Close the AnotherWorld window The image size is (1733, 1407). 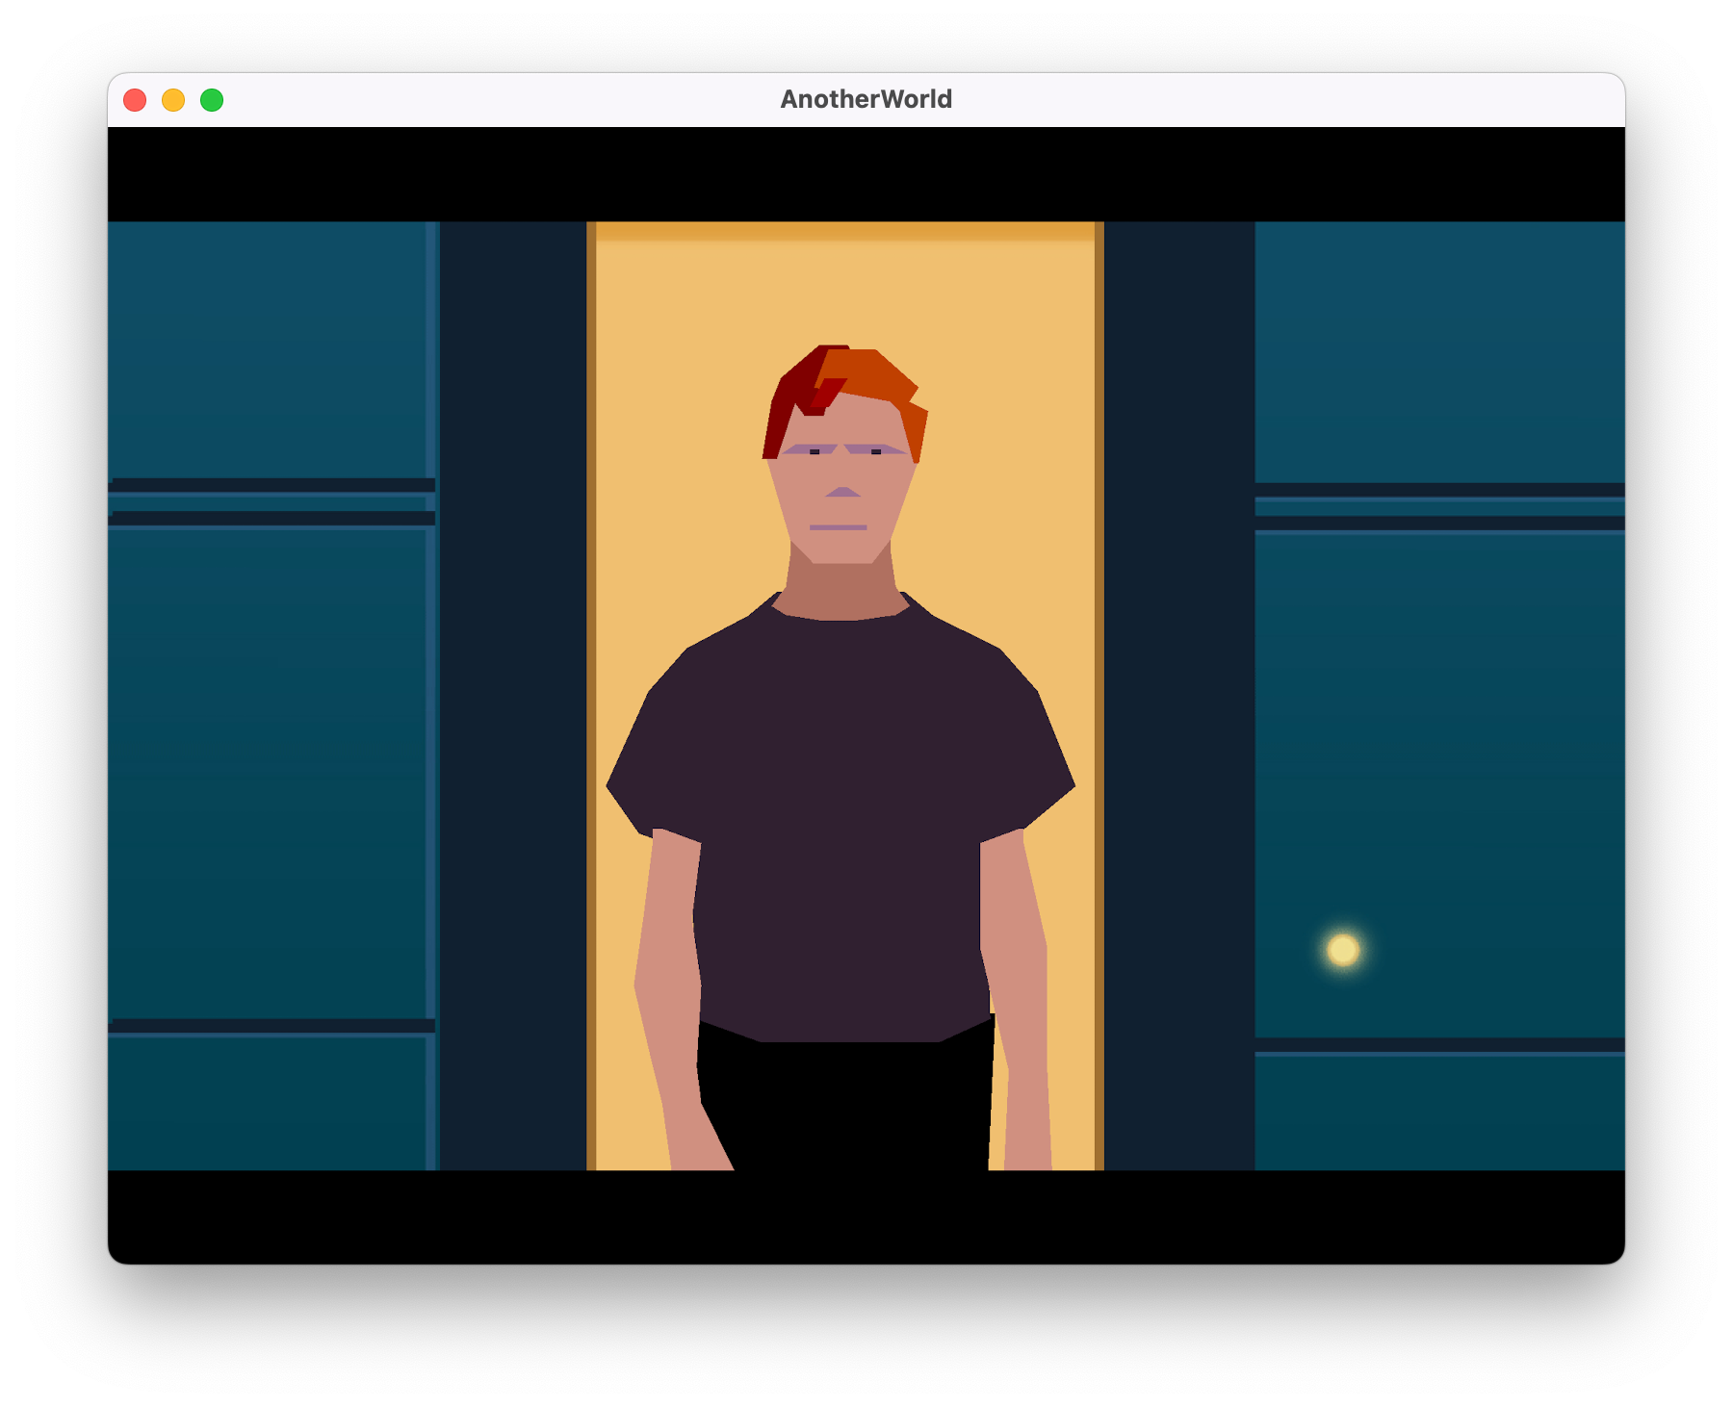pyautogui.click(x=135, y=100)
